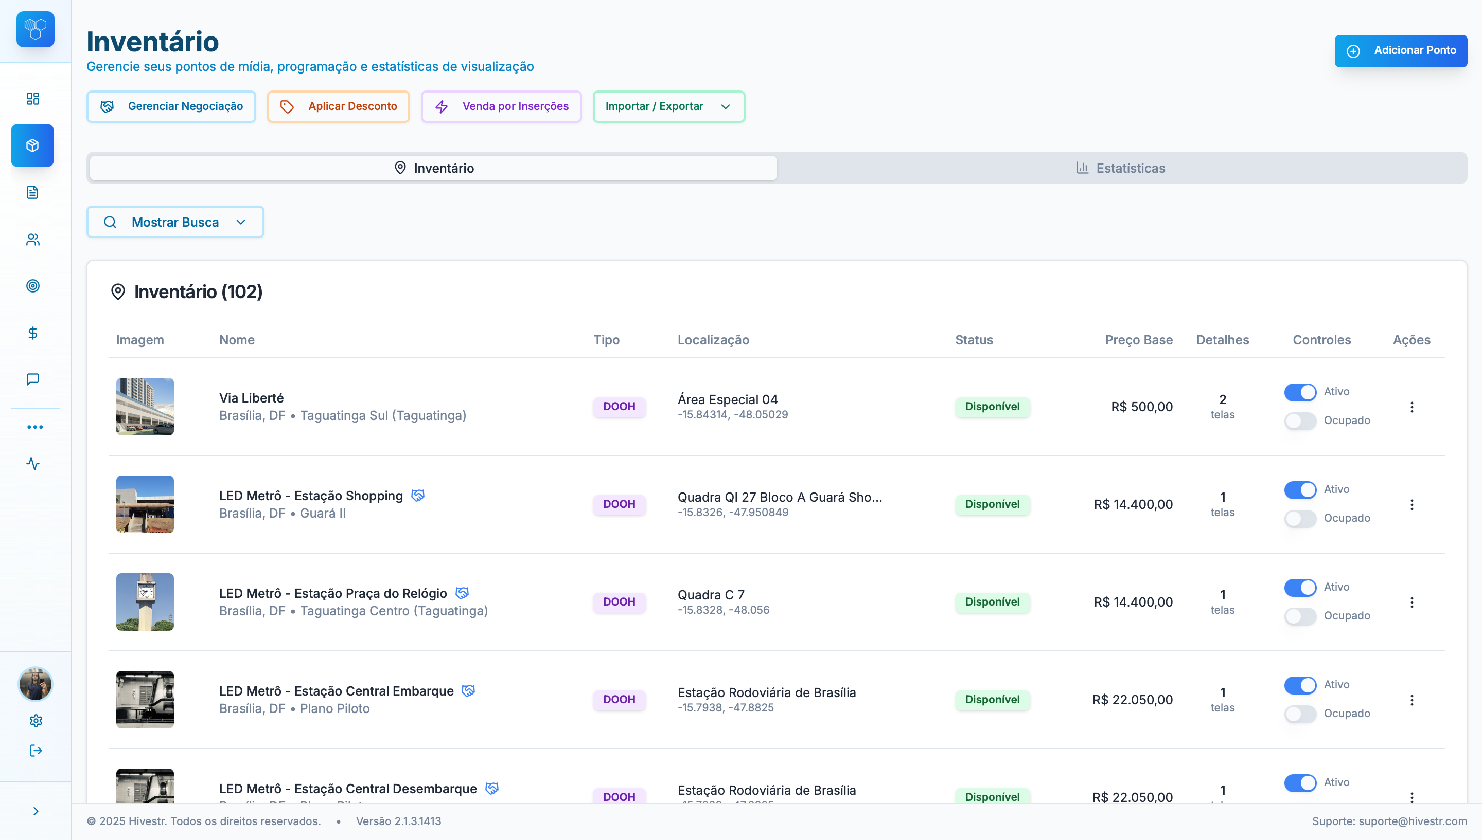Image resolution: width=1482 pixels, height=840 pixels.
Task: Switch to the Estatísticas tab
Action: (x=1121, y=169)
